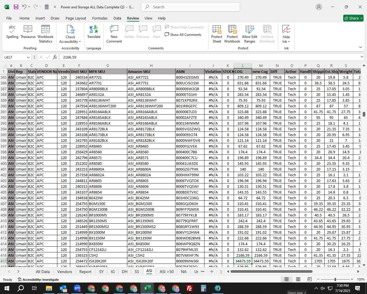Open the View ribbon tab

148,18
